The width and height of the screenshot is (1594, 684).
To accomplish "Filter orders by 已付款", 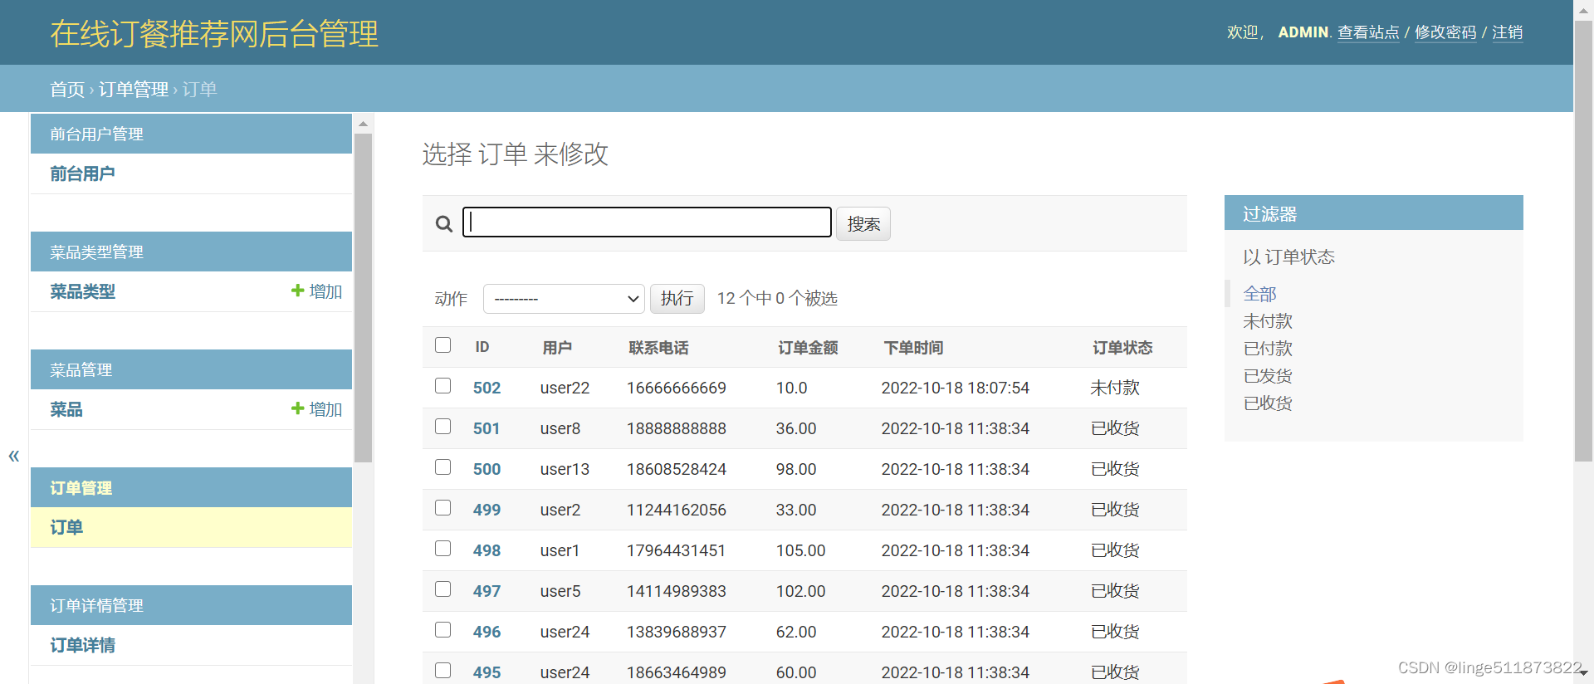I will 1268,349.
